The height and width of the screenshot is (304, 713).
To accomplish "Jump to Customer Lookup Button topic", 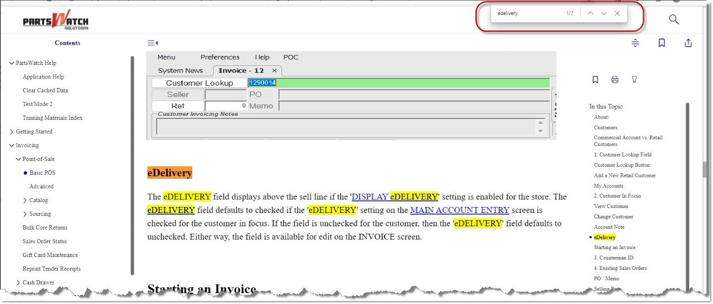I will 622,165.
